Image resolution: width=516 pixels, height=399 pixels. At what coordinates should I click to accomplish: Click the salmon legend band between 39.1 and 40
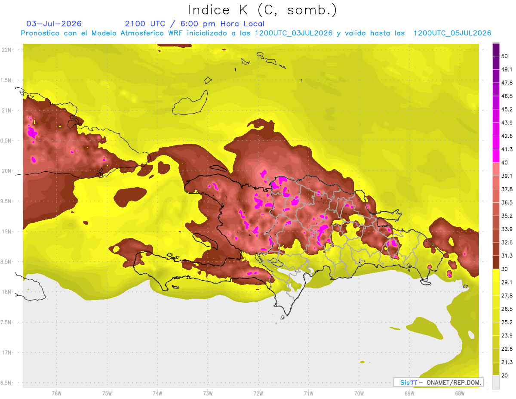[496, 169]
